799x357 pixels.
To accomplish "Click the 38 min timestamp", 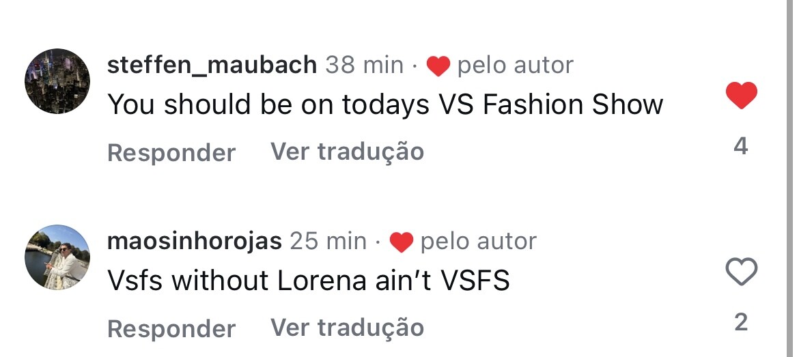I will pos(364,66).
